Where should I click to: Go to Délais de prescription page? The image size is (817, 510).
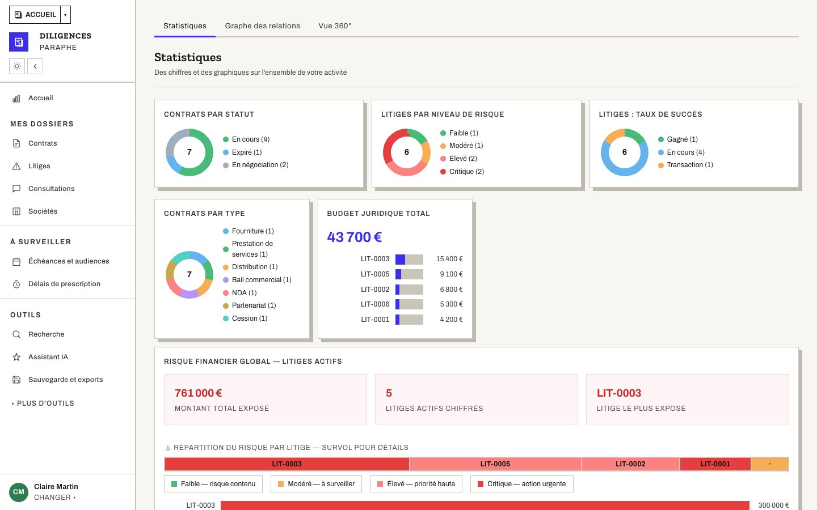click(x=68, y=284)
